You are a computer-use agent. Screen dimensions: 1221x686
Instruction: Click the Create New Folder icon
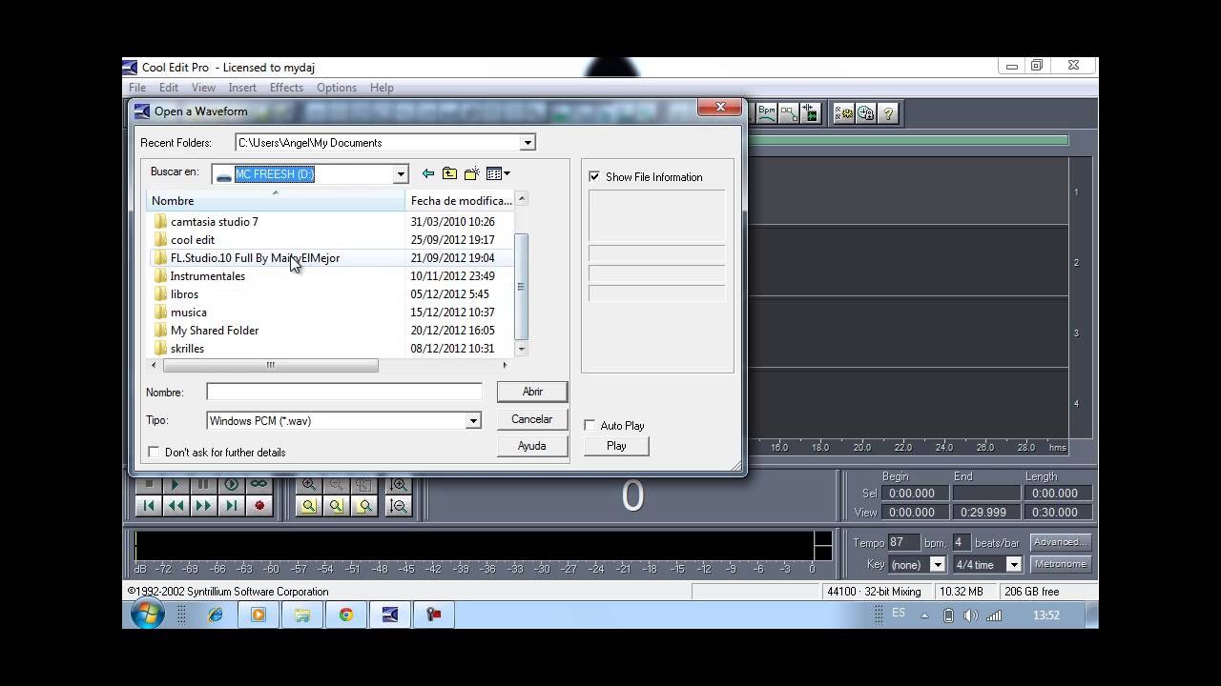[x=471, y=173]
